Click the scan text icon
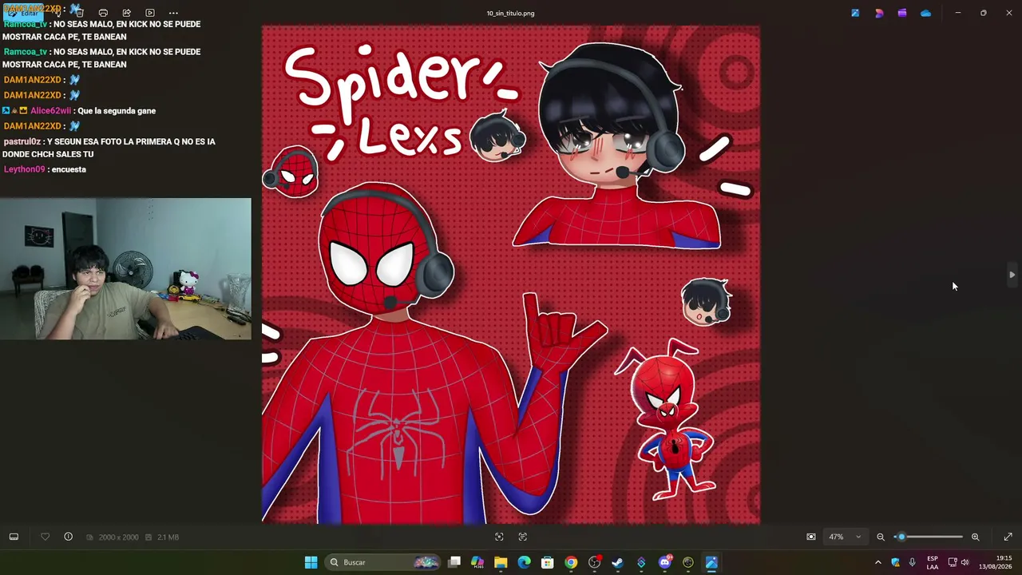Image resolution: width=1022 pixels, height=575 pixels. [523, 537]
